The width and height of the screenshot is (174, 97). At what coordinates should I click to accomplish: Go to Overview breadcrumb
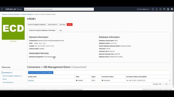4,14
